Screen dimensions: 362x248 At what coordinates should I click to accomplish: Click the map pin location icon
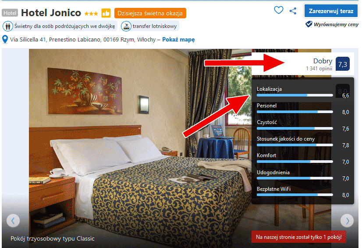pyautogui.click(x=5, y=39)
